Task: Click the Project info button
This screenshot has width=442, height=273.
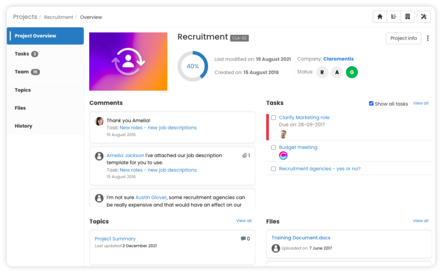Action: click(403, 38)
